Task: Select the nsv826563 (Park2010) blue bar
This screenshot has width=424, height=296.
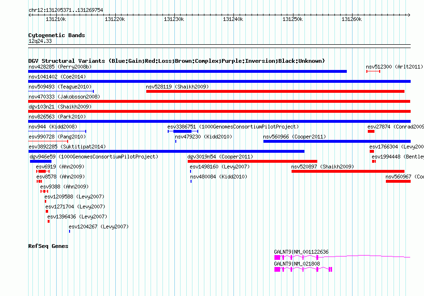Action: tap(219, 121)
